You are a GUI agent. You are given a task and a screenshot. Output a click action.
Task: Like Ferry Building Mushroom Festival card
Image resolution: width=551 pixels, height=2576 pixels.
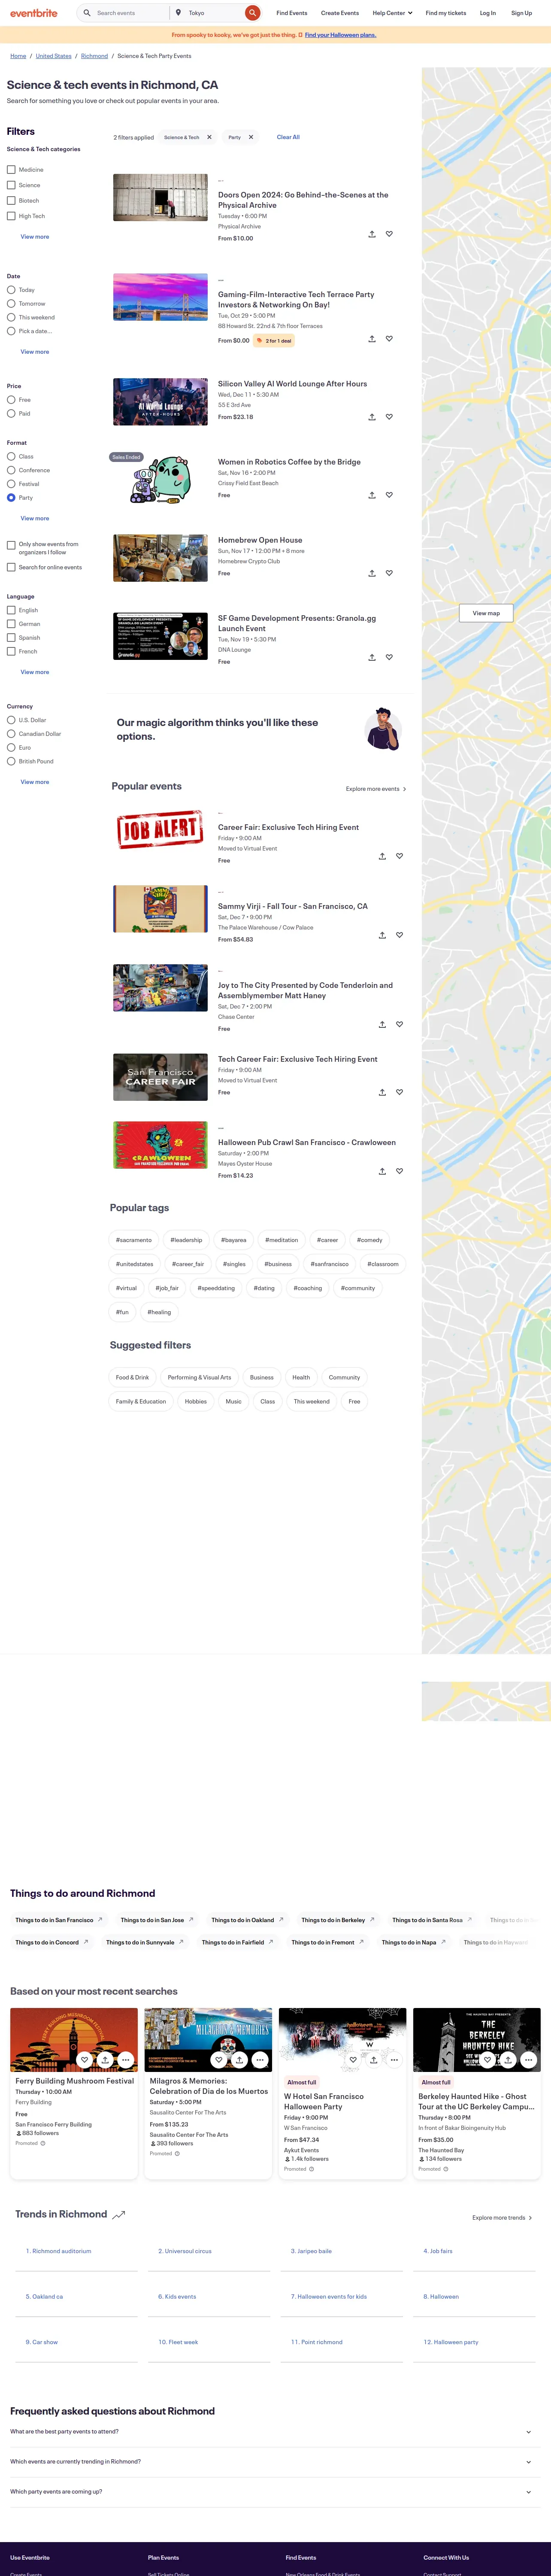coord(85,2060)
